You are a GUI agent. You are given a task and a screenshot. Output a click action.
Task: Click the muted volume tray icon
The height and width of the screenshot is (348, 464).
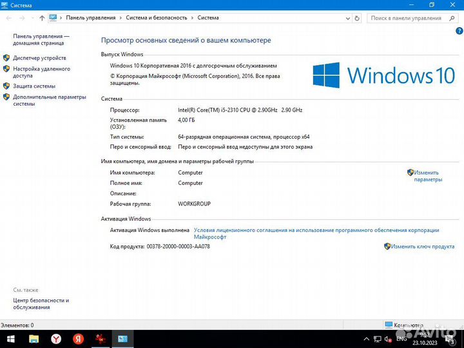[388, 339]
